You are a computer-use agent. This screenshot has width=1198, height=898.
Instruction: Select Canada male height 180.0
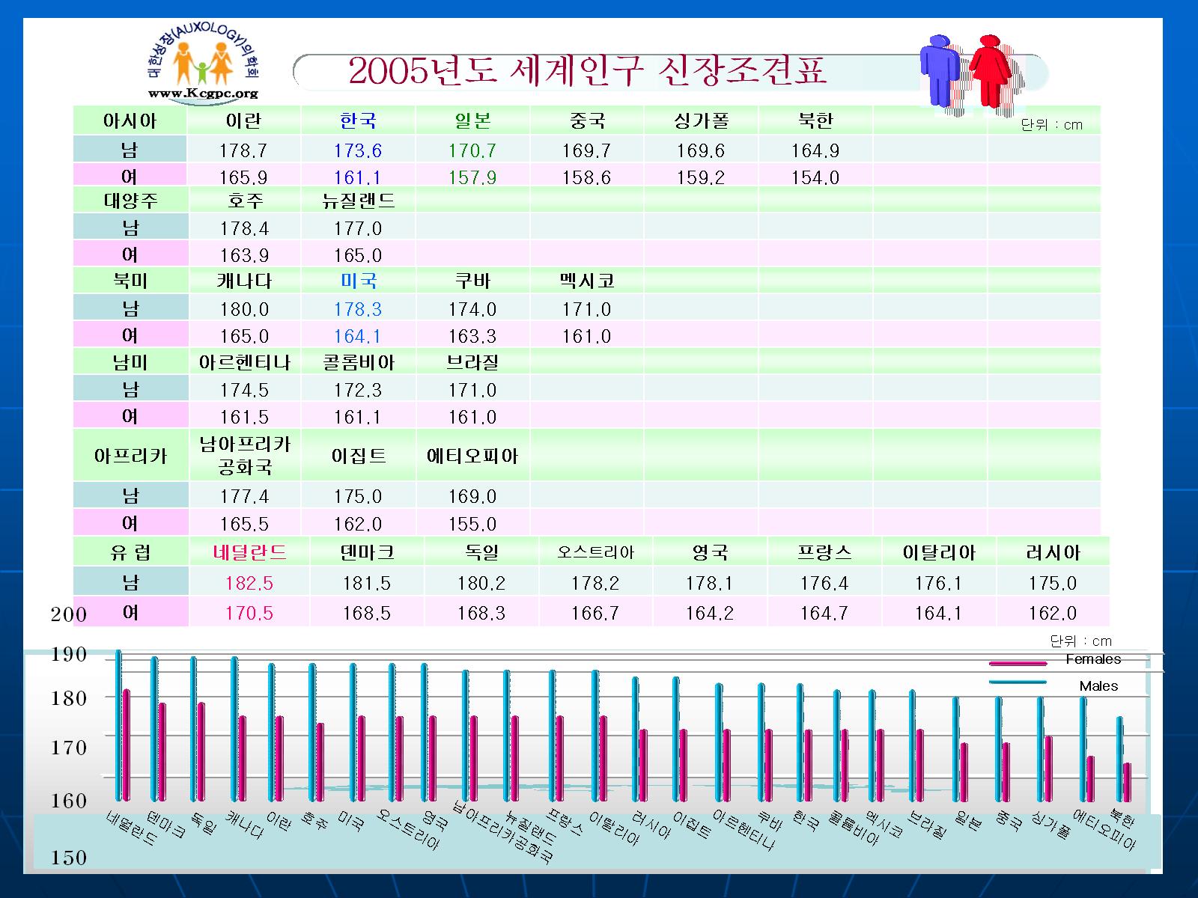[x=244, y=309]
